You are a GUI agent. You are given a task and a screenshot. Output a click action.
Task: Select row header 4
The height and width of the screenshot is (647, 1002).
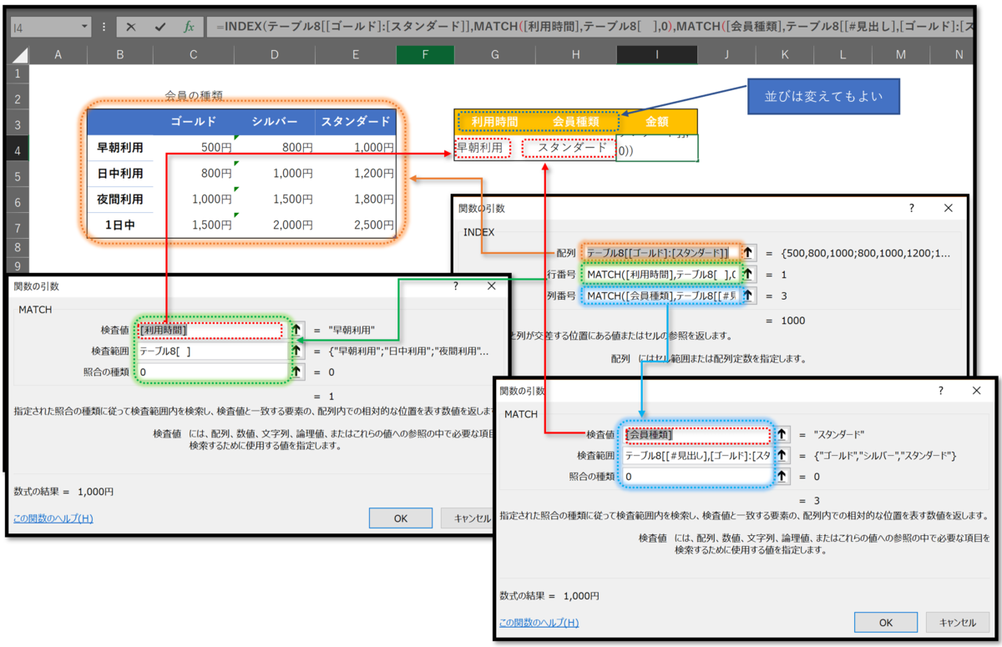pyautogui.click(x=17, y=151)
